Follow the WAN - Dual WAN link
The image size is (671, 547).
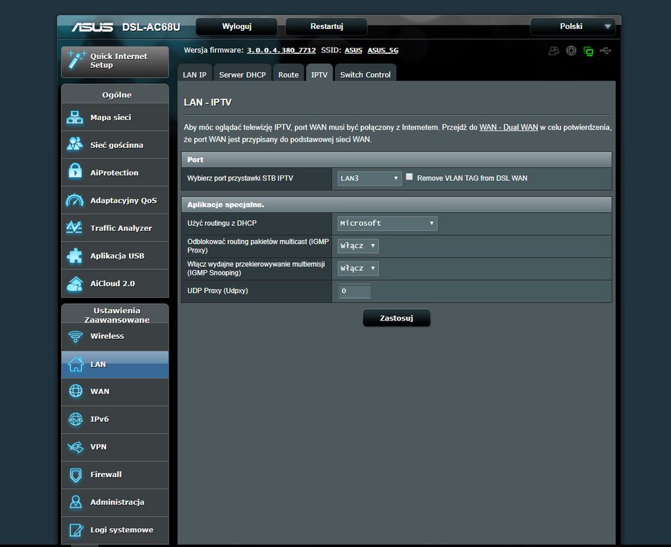(508, 127)
